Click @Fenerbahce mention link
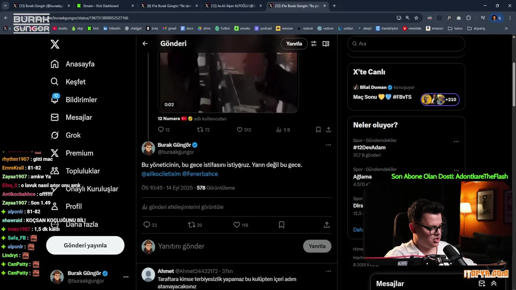 [200, 174]
